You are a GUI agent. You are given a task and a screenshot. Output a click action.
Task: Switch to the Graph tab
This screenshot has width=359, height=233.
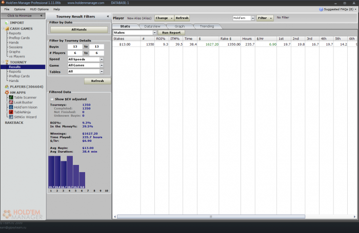(x=180, y=27)
